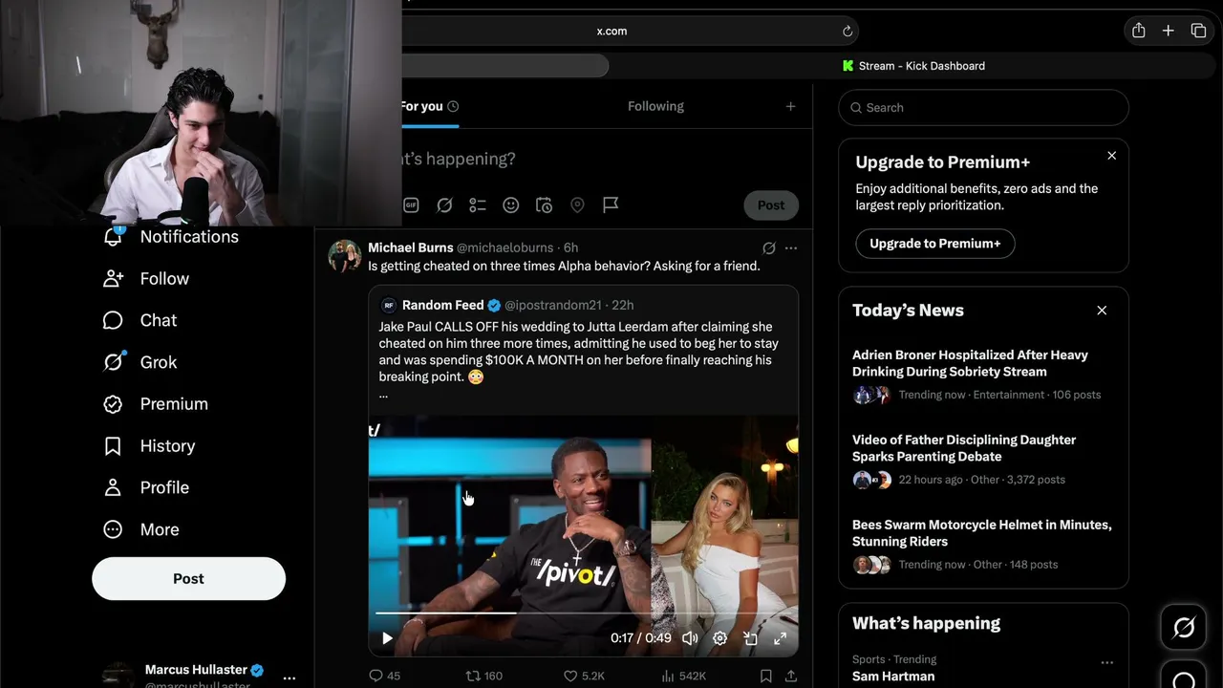The image size is (1223, 688).
Task: Open History in the sidebar
Action: tap(148, 446)
